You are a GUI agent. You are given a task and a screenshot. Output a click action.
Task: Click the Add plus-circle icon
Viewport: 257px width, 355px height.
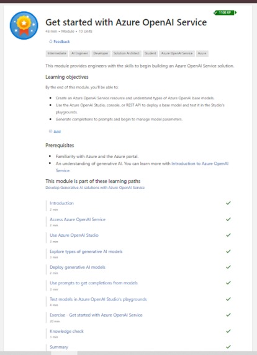[x=50, y=131]
